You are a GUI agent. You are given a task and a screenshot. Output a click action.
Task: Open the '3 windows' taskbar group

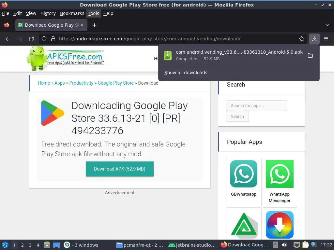pos(81,245)
